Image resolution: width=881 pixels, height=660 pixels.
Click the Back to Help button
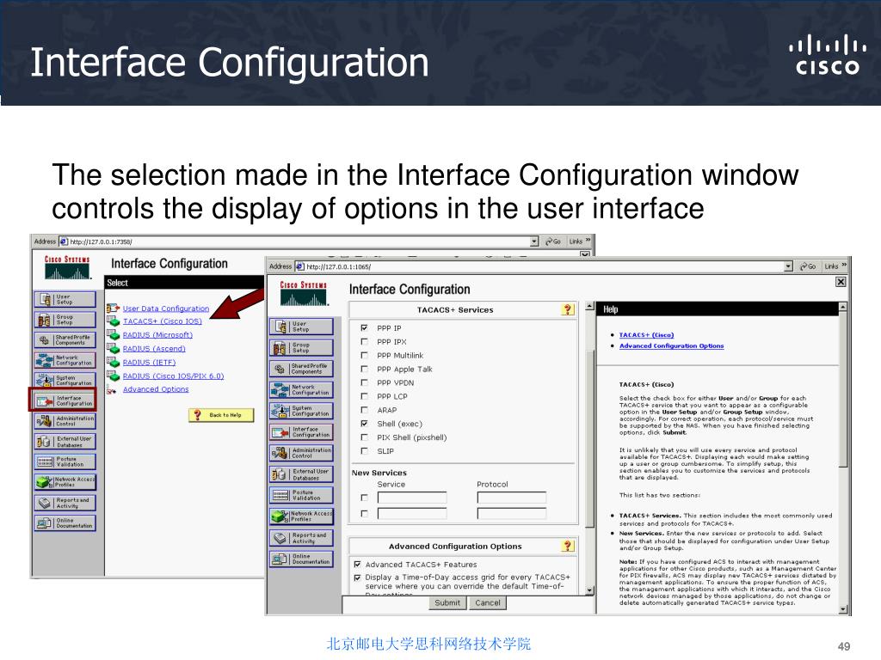[x=221, y=415]
